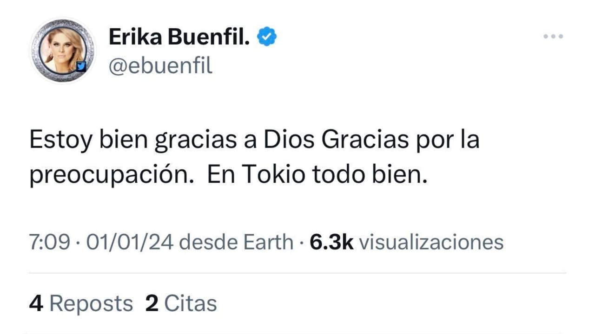This screenshot has width=595, height=334.
Task: Open @ebuenfil's profile
Action: [160, 66]
